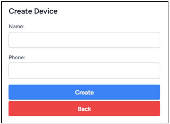Viewport: 170px width, 124px height.
Task: Click the blue Create button
Action: (84, 92)
